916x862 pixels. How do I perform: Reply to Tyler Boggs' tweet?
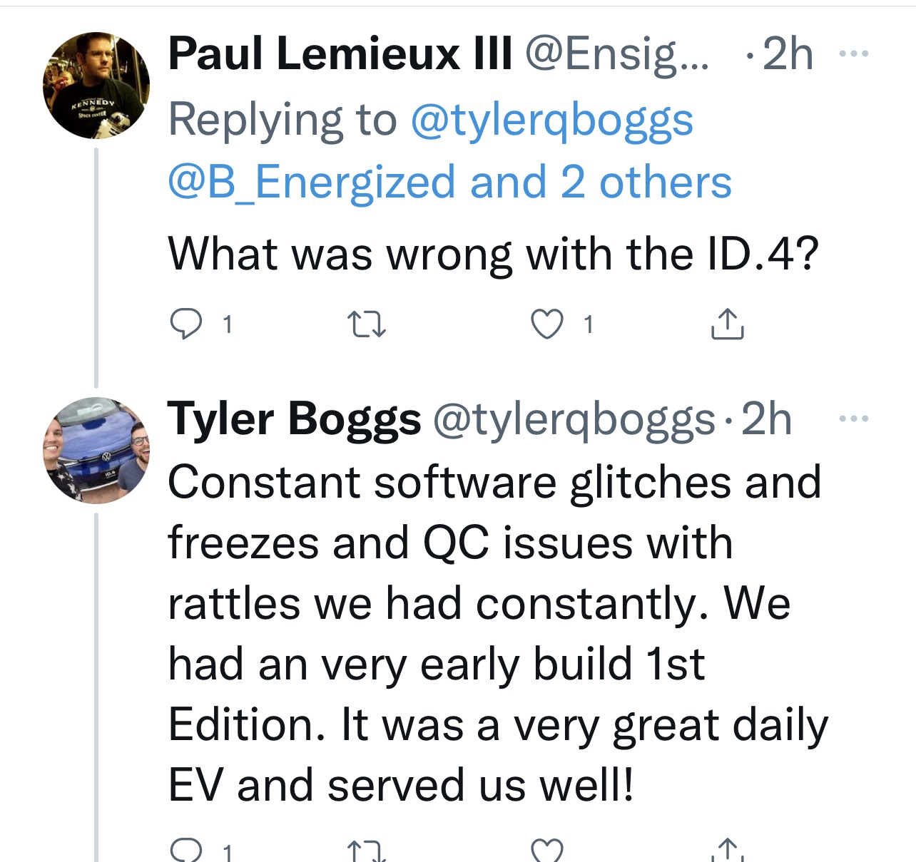(187, 851)
